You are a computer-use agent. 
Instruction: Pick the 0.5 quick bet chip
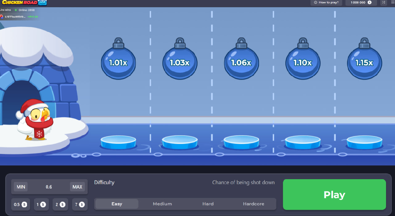pyautogui.click(x=20, y=204)
